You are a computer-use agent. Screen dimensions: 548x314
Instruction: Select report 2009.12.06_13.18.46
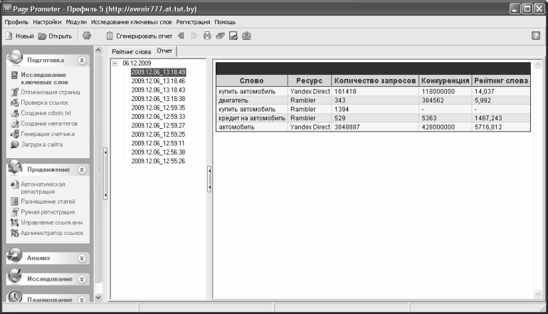click(158, 81)
